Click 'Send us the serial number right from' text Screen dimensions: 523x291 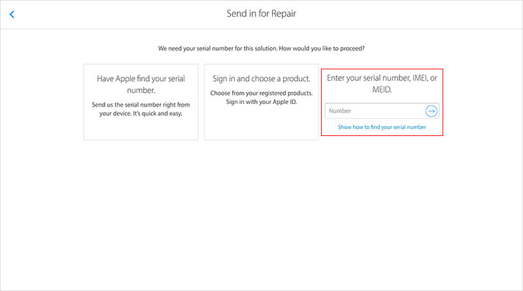coord(141,105)
